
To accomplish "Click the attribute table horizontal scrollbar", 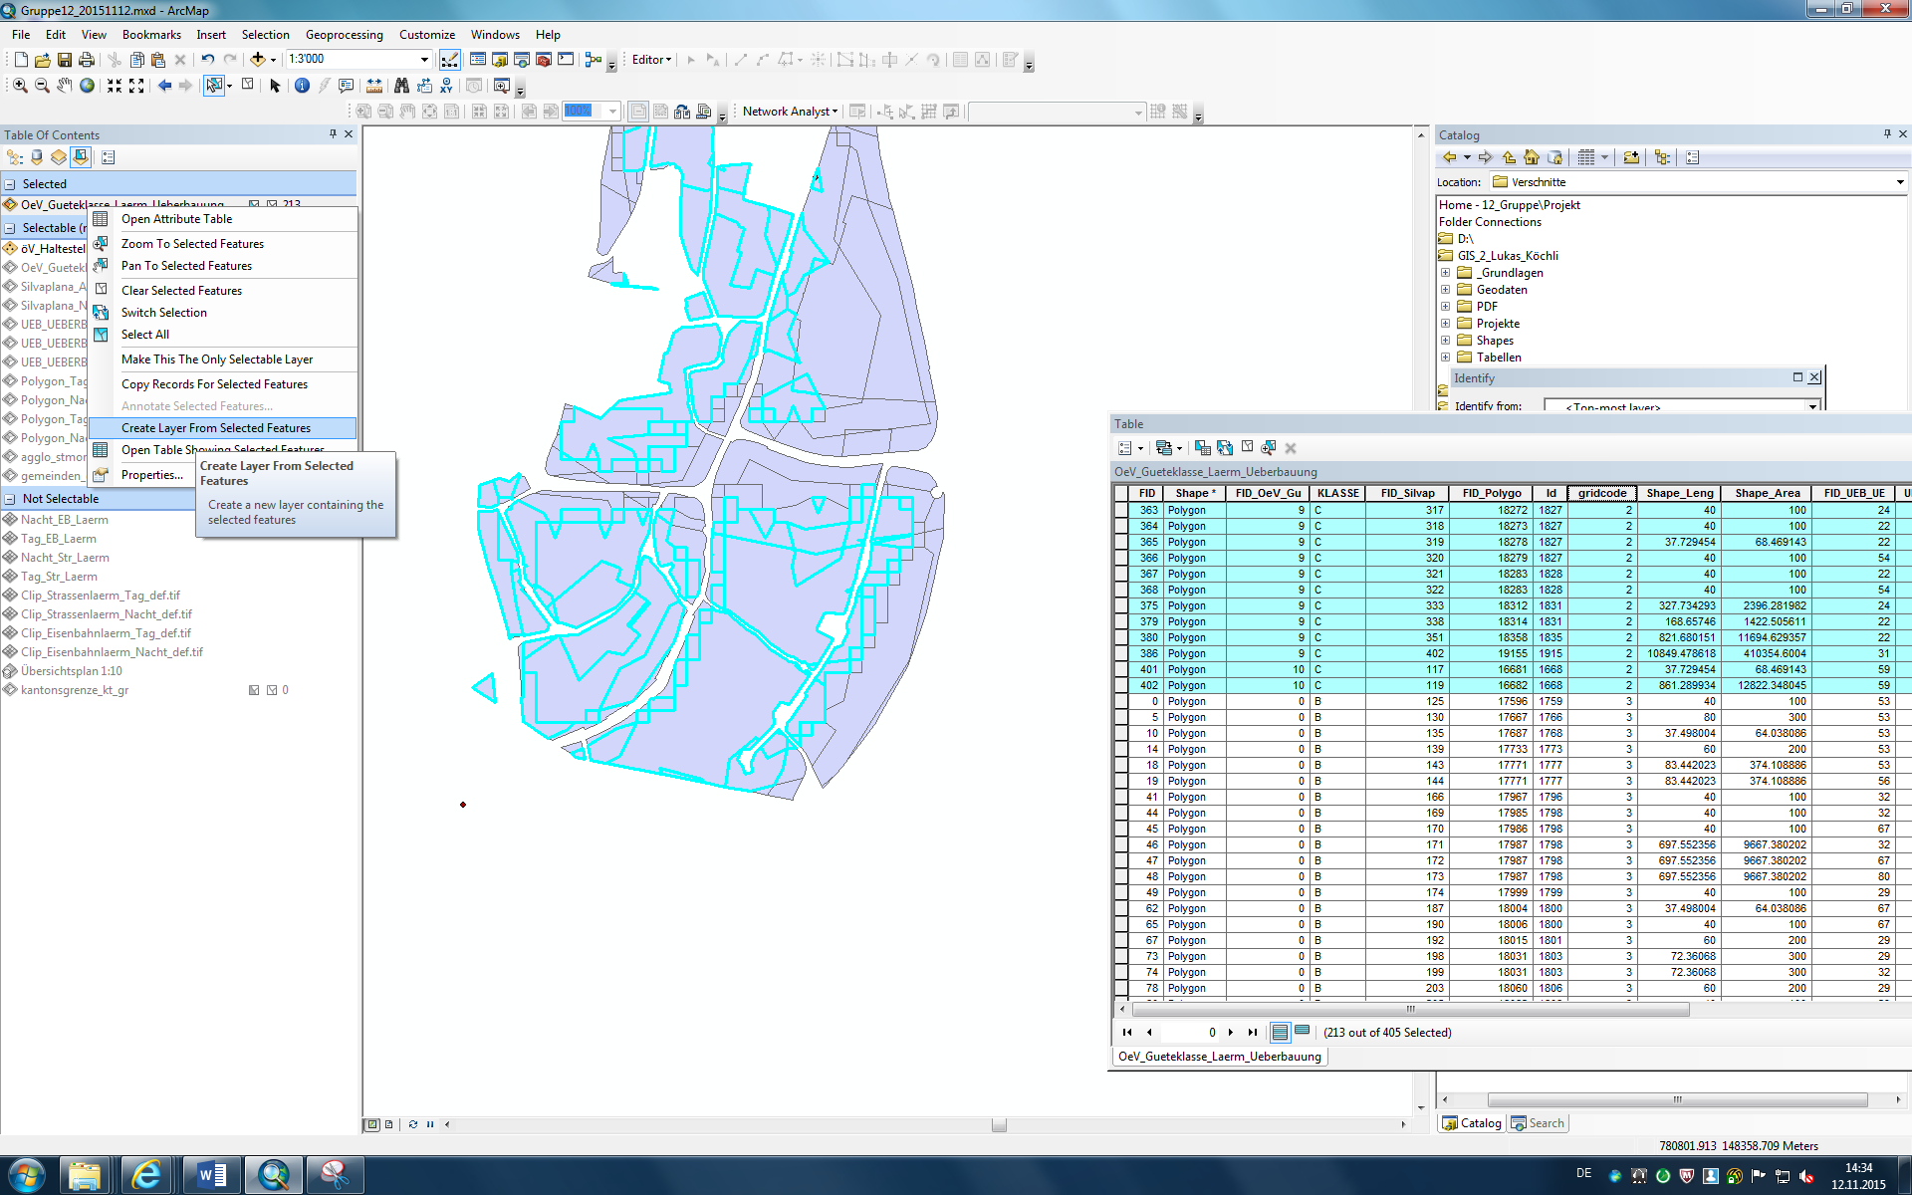I will point(1409,1009).
